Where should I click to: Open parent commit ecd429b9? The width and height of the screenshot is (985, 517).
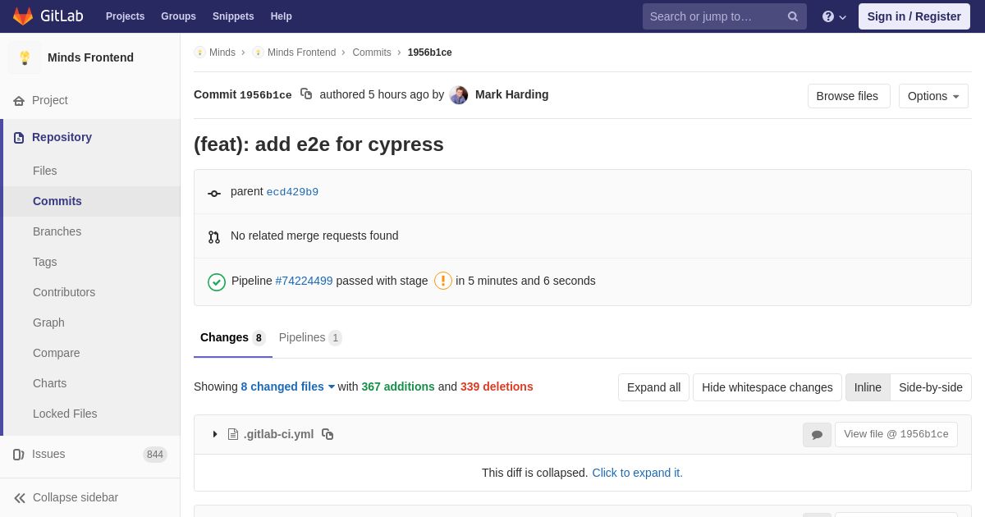tap(292, 192)
